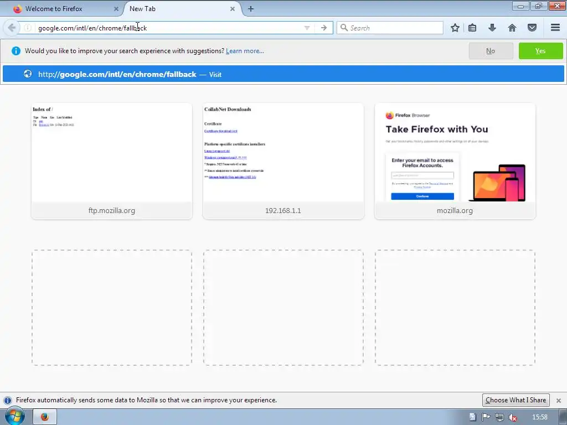The image size is (567, 425).
Task: Click the search magnifier icon
Action: [344, 28]
